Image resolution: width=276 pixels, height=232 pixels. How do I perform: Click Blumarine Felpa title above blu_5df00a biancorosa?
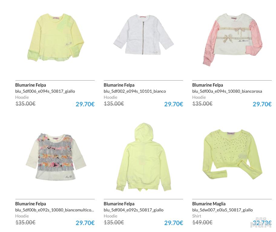point(208,85)
